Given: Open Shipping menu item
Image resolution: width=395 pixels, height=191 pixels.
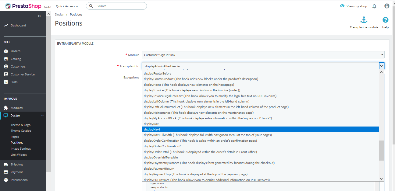Looking at the screenshot, I should click(x=17, y=165).
